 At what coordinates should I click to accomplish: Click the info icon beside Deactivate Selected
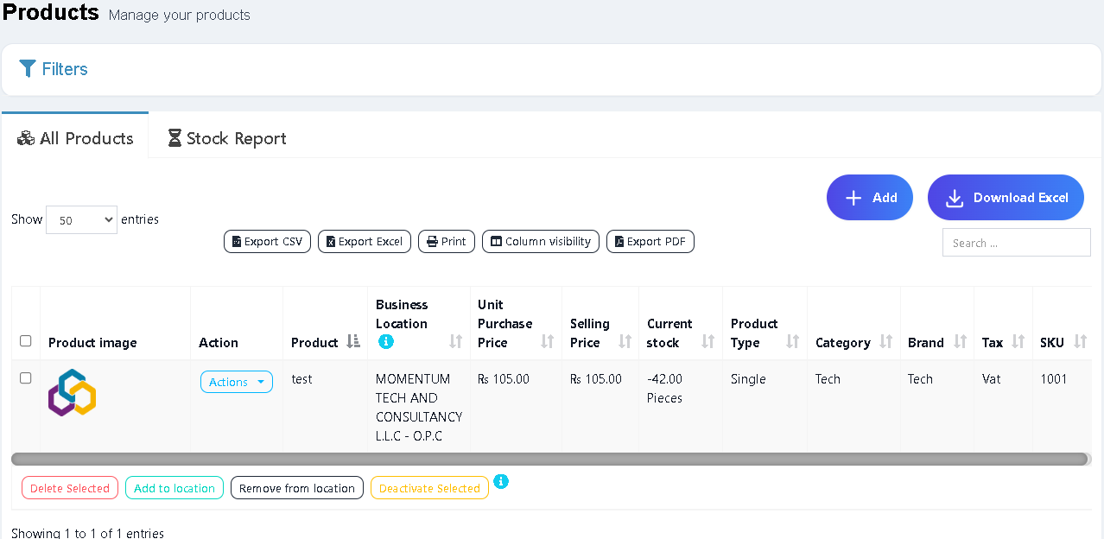pyautogui.click(x=502, y=482)
